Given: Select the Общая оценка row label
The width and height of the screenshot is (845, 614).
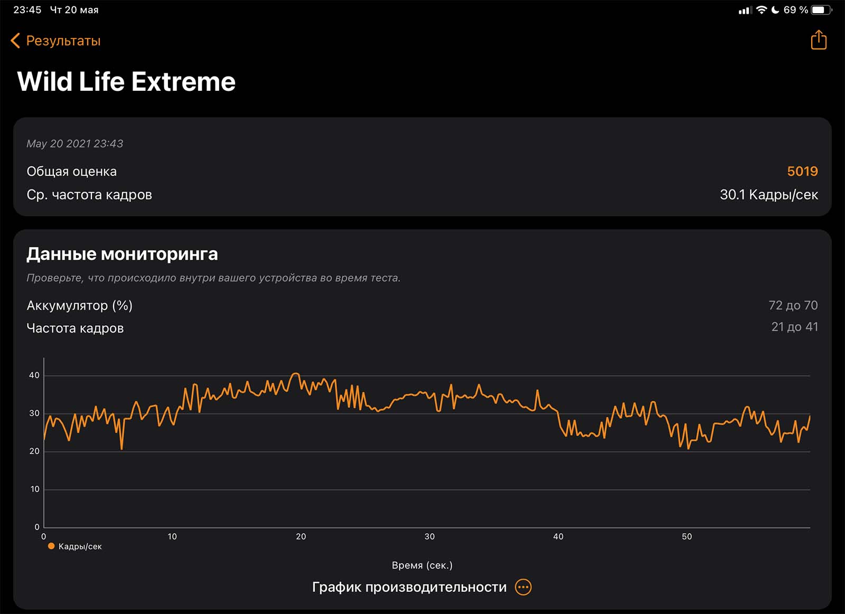Looking at the screenshot, I should pyautogui.click(x=72, y=172).
